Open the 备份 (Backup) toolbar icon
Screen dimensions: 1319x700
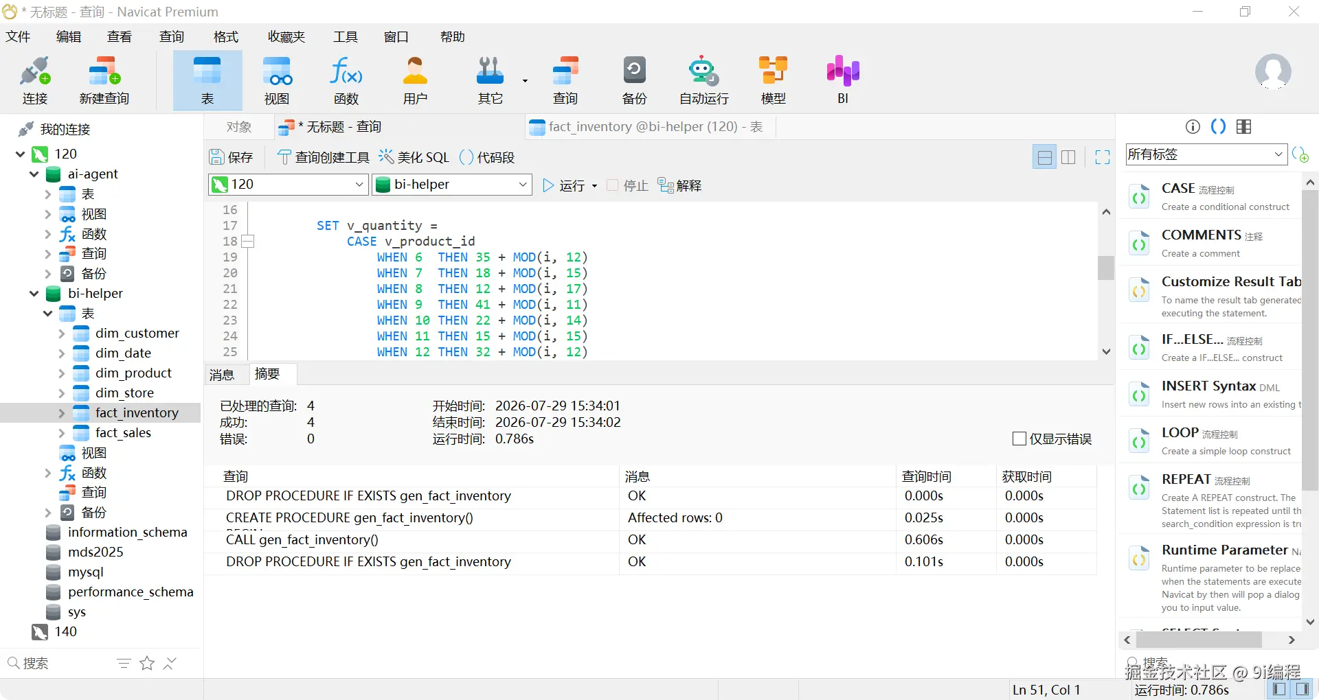[x=635, y=80]
